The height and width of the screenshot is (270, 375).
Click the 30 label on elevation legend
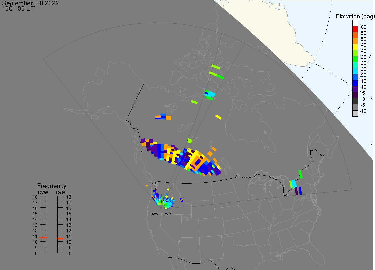tap(364, 63)
